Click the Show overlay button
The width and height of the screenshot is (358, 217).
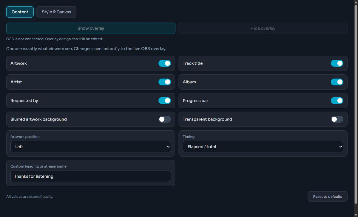(91, 28)
